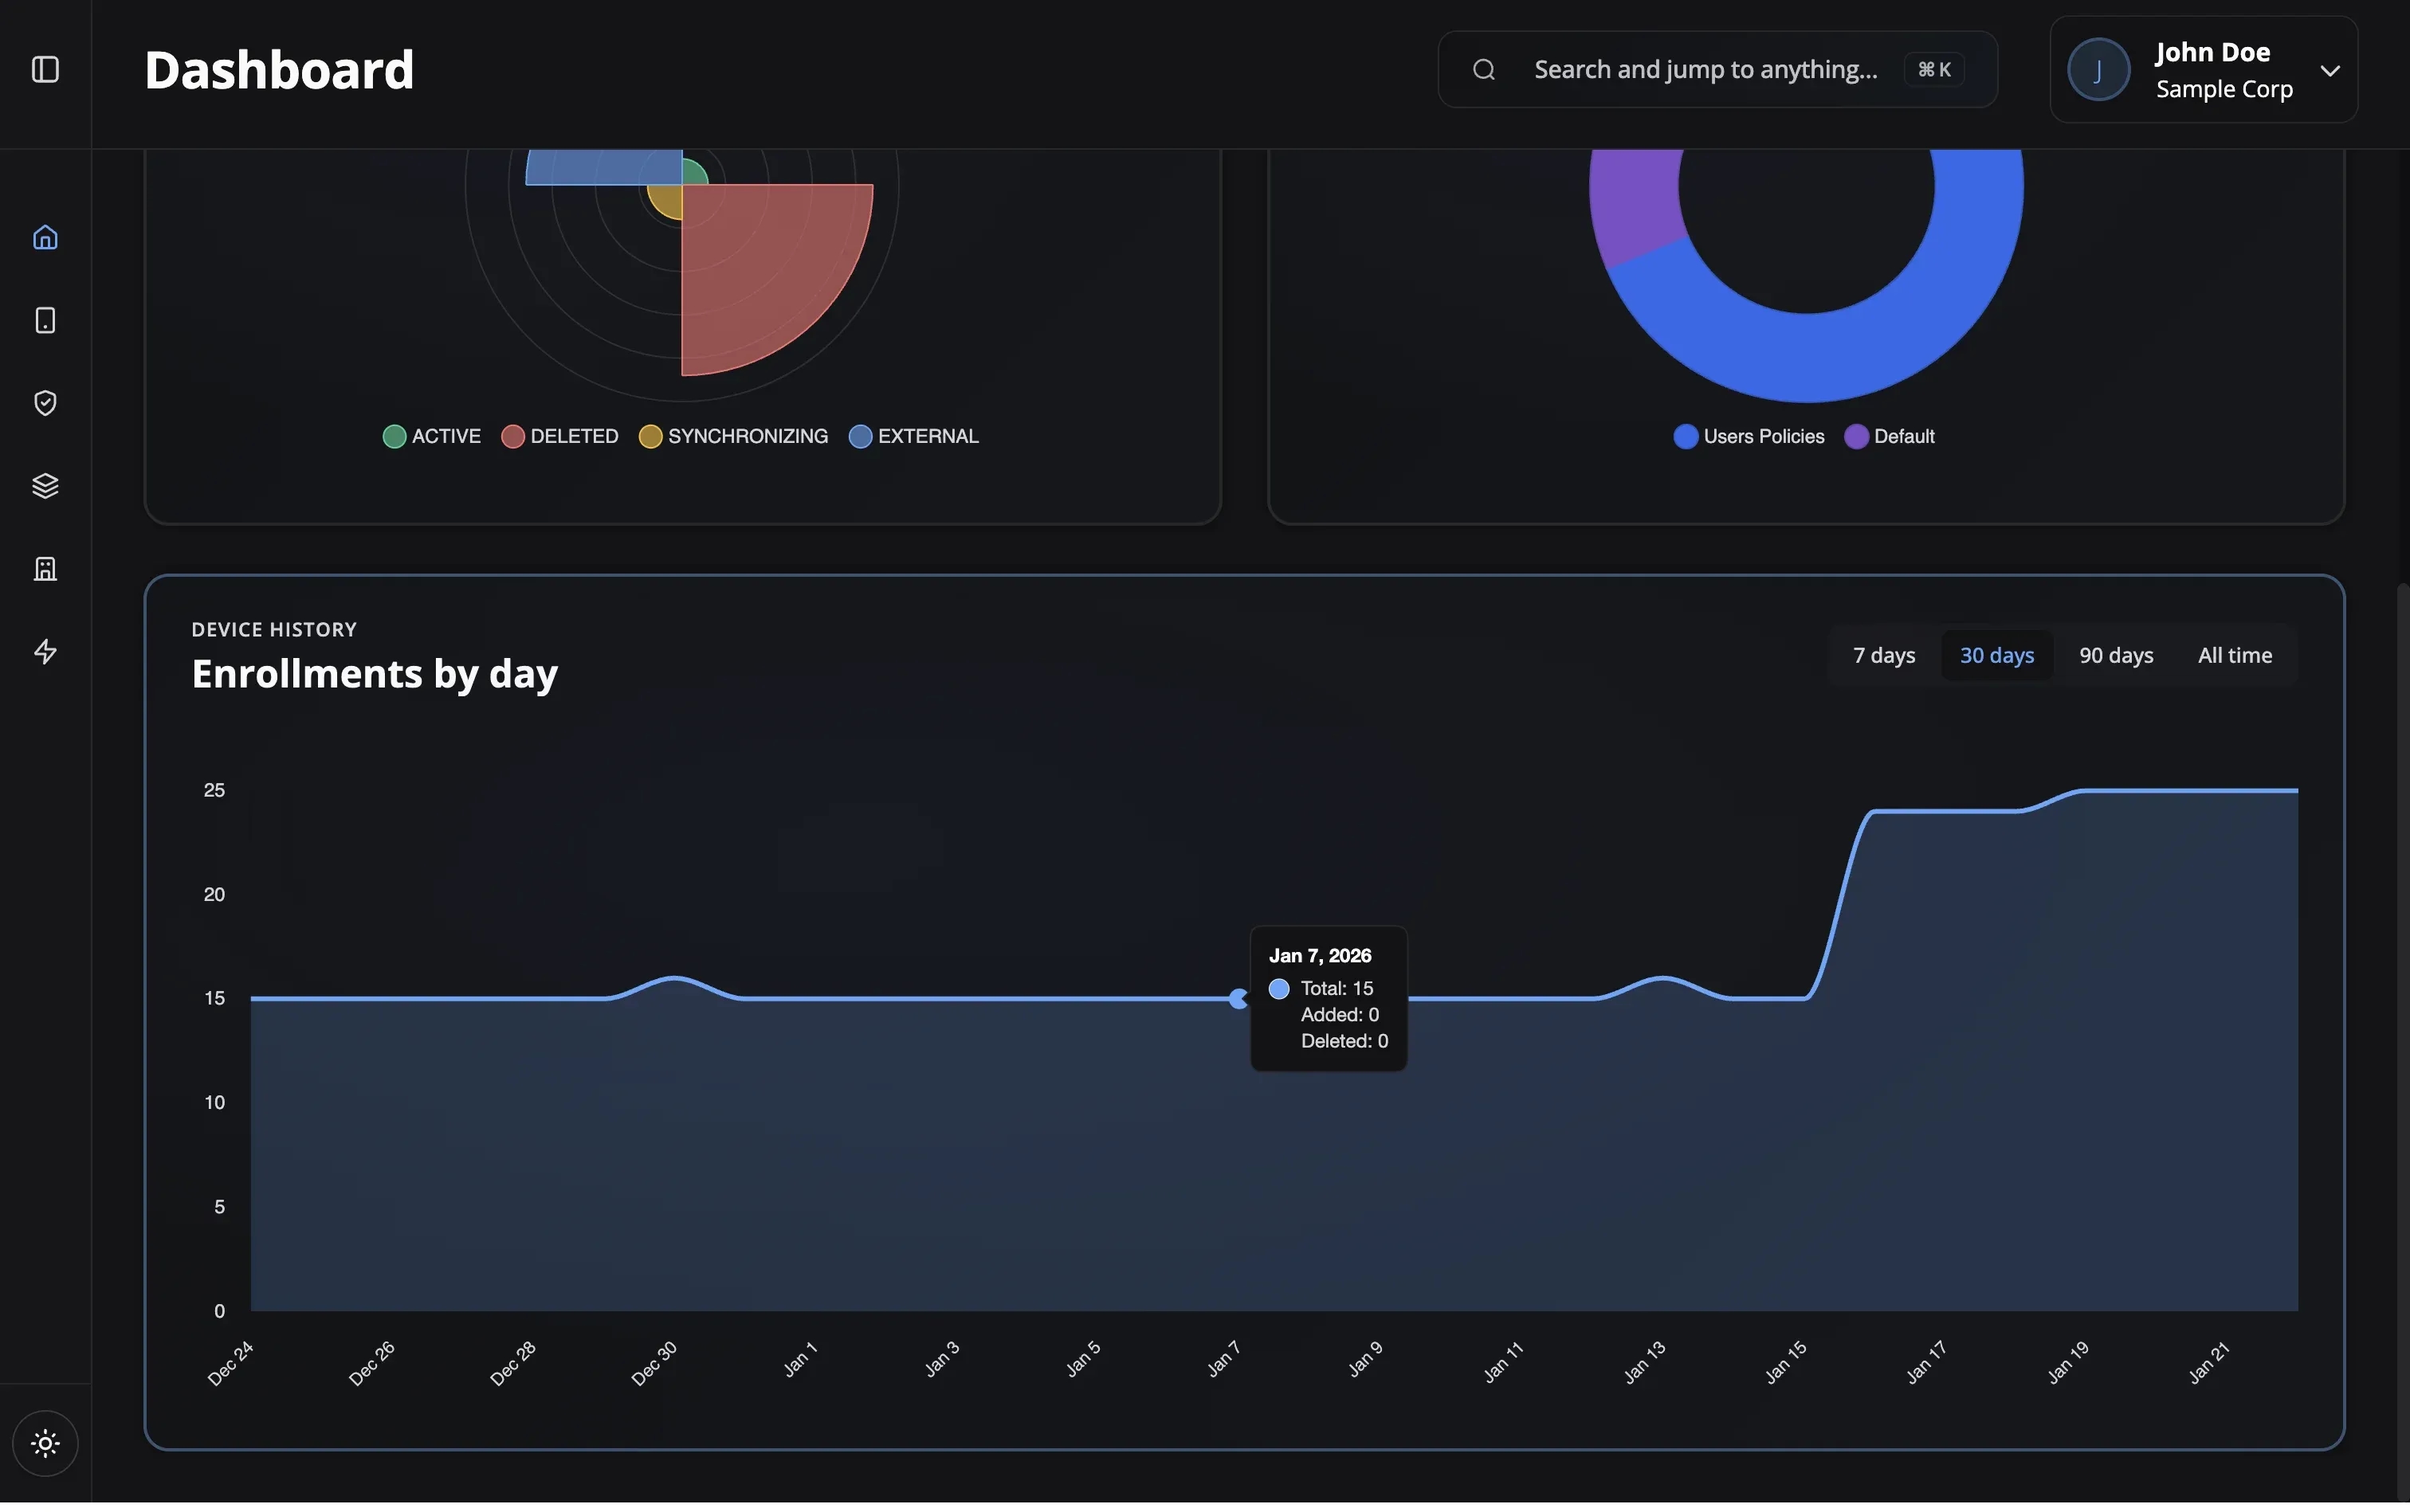Click the lightning Activity icon in sidebar
This screenshot has height=1512, width=2410.
tap(45, 651)
